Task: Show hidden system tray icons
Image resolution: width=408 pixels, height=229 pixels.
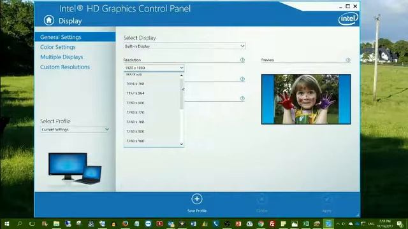Action: pos(338,223)
